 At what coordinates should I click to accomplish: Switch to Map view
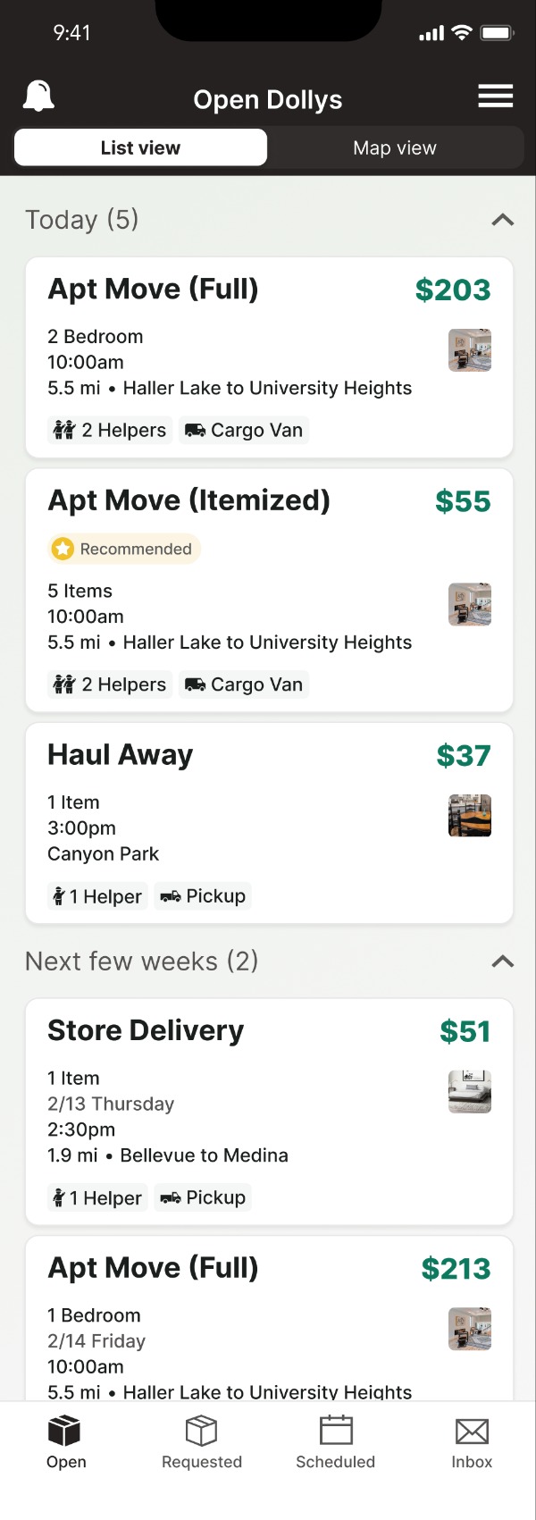pyautogui.click(x=395, y=148)
